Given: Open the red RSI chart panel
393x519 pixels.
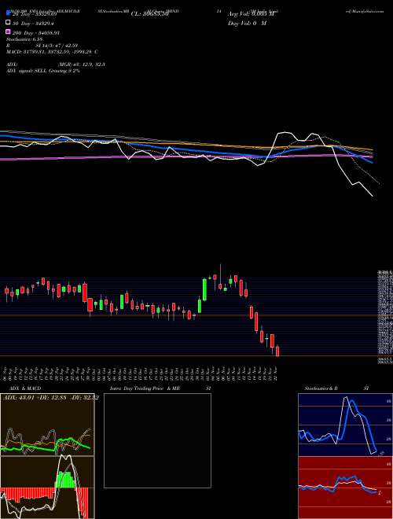Looking at the screenshot, I should 345,488.
